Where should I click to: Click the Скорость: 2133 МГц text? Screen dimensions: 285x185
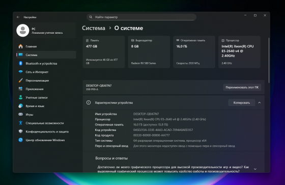click(x=188, y=63)
